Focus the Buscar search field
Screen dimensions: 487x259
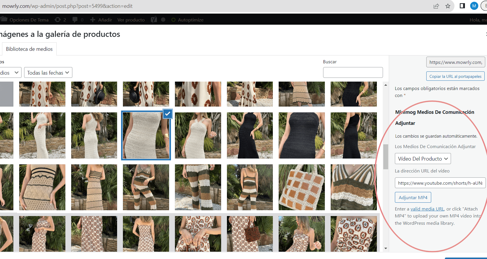(x=353, y=72)
